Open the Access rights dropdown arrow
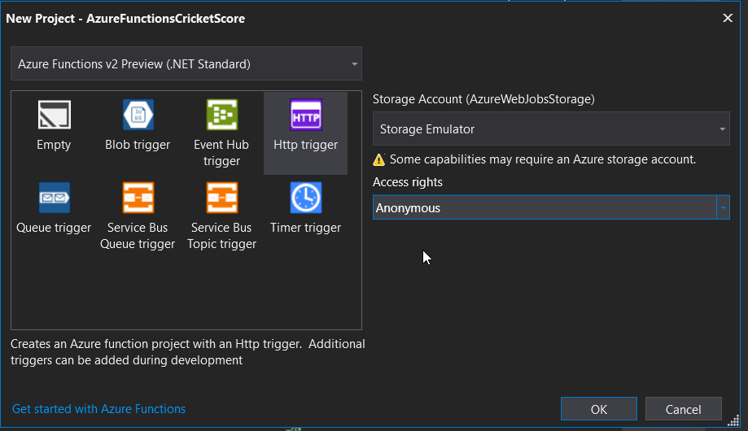 723,208
